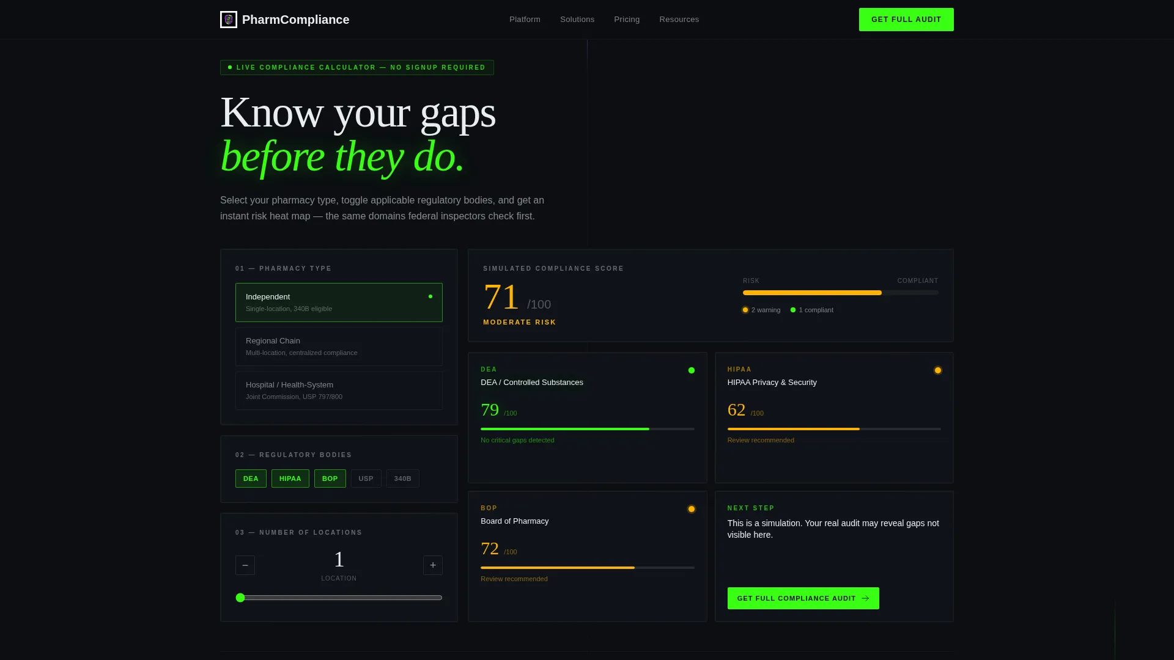The height and width of the screenshot is (660, 1174).
Task: Click the orange status dot on HIPAA card
Action: pos(938,370)
